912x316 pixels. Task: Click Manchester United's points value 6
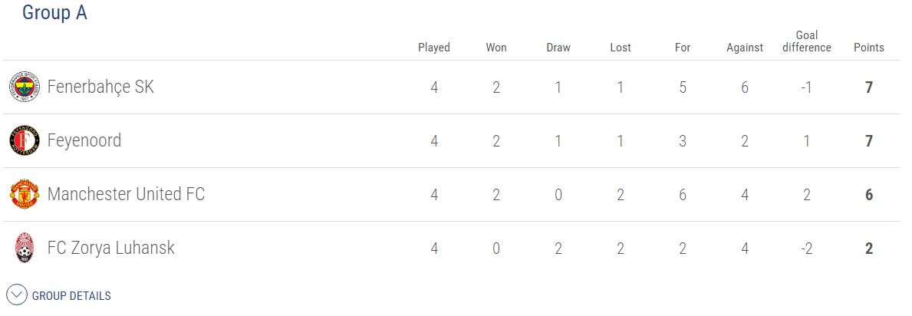pos(869,195)
